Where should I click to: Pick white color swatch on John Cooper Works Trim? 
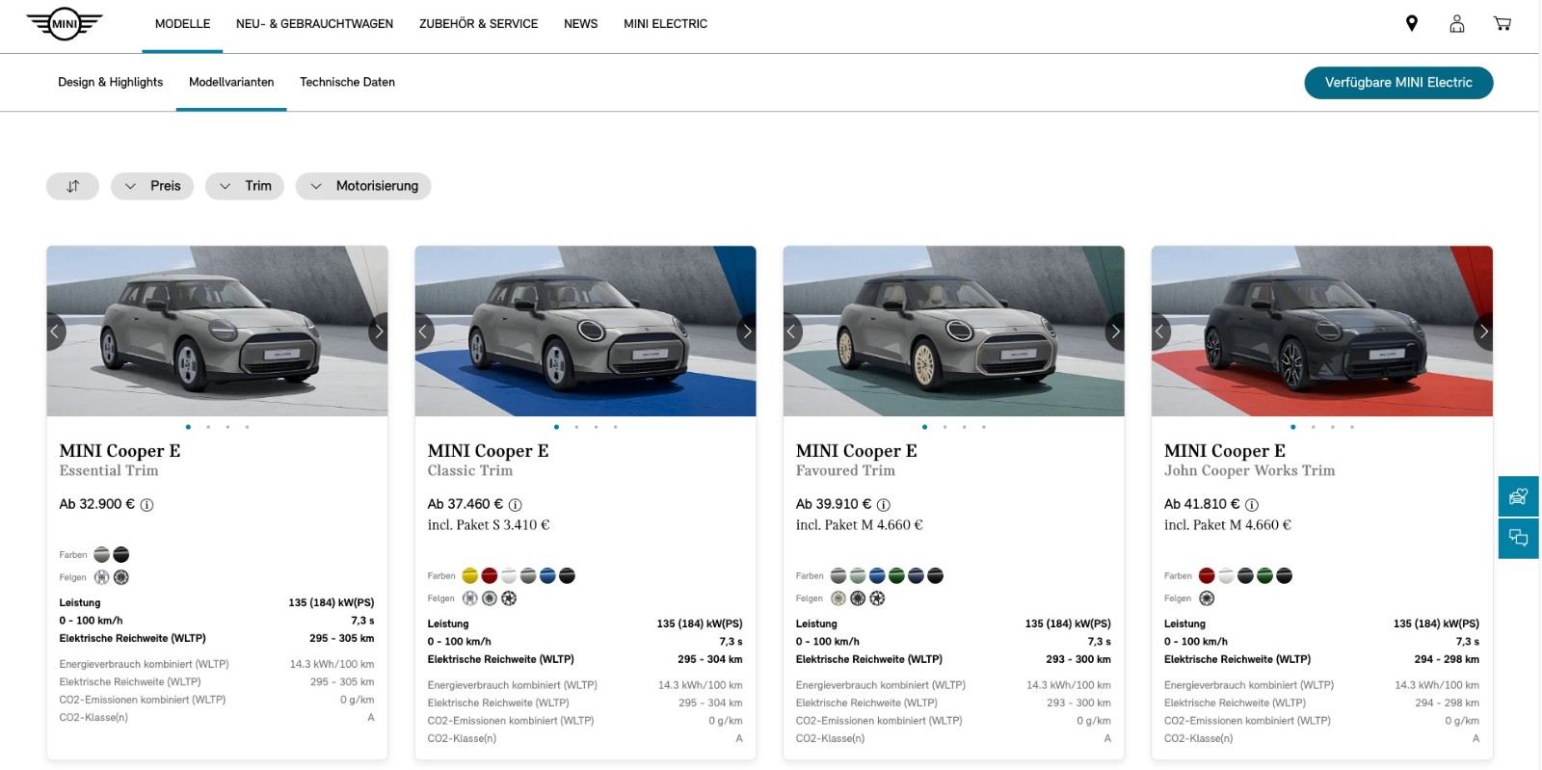1225,576
